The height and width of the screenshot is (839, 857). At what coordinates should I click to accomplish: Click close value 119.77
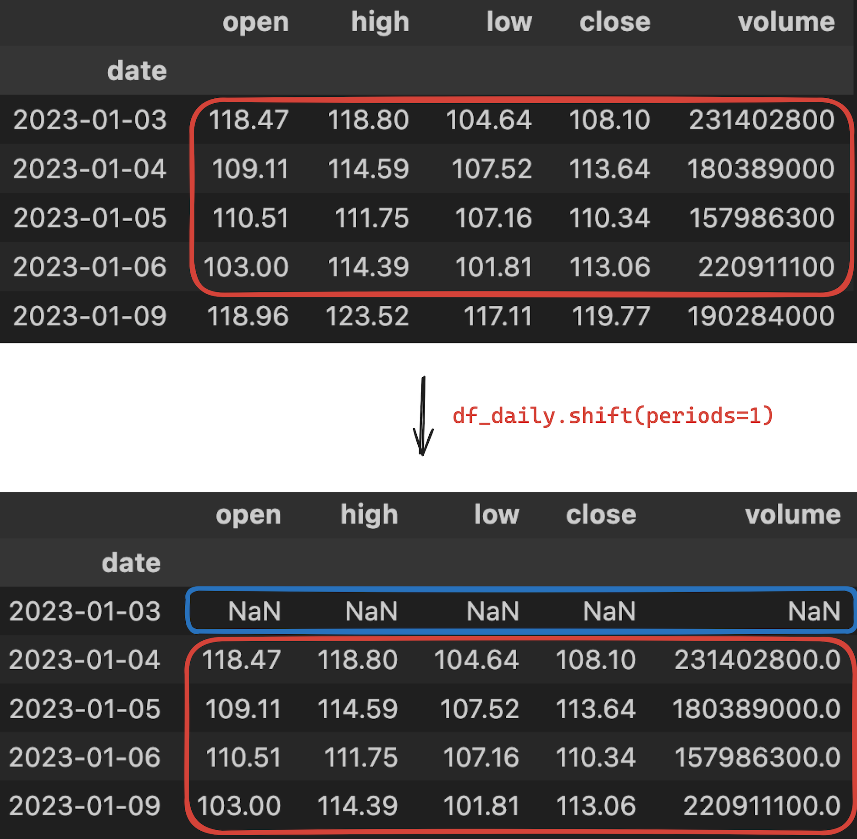611,316
